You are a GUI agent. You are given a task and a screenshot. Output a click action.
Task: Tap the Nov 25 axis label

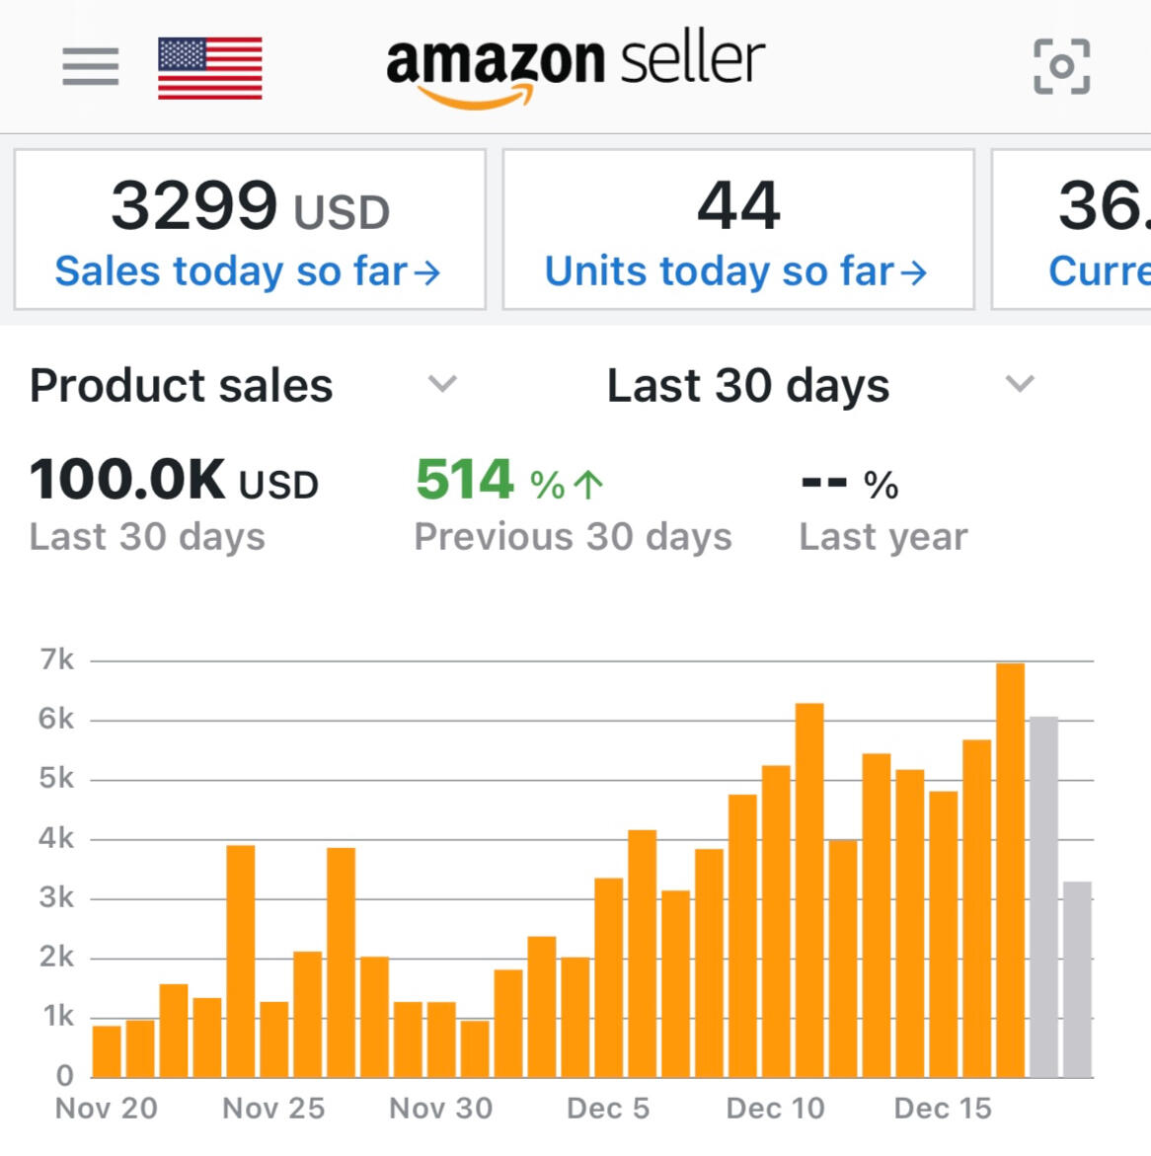point(273,1109)
